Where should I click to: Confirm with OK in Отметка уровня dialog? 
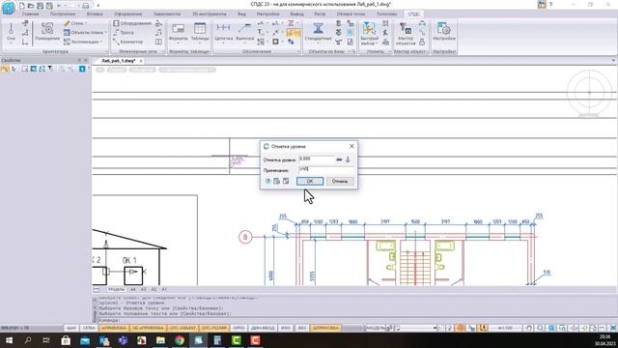pyautogui.click(x=310, y=181)
